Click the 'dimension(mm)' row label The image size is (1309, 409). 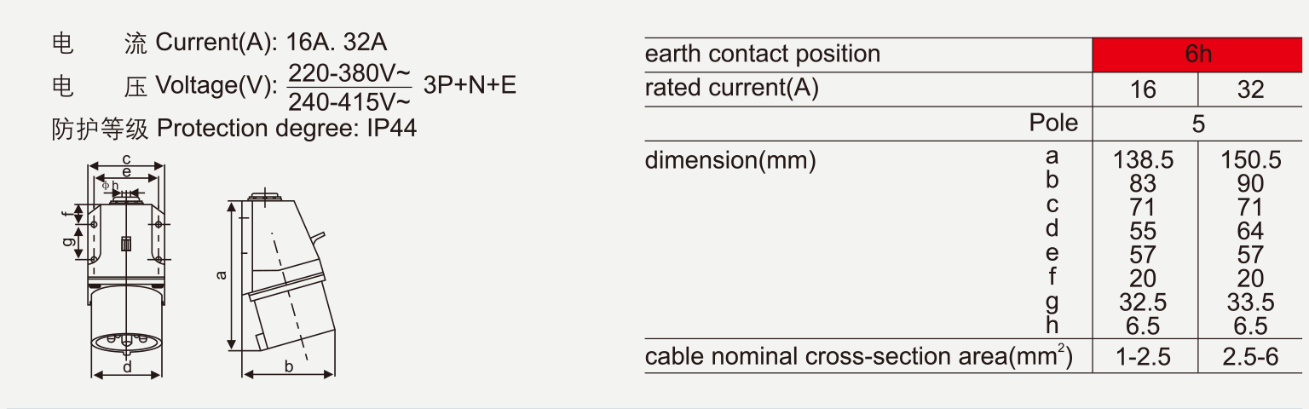(x=729, y=160)
